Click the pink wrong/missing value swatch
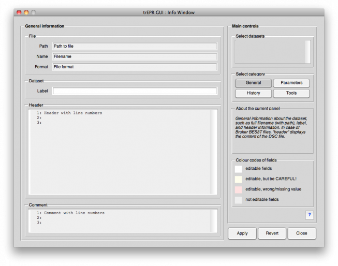 pos(238,189)
